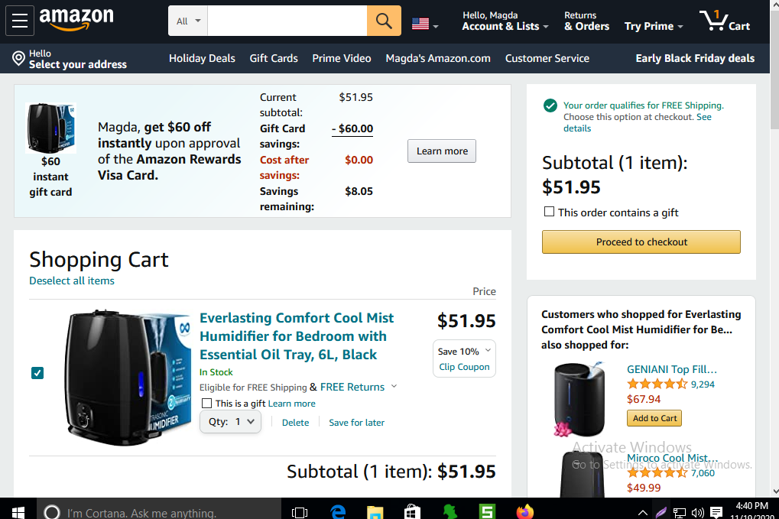The height and width of the screenshot is (519, 779).
Task: Uncheck the humidifier item selection checkbox
Action: pos(37,373)
